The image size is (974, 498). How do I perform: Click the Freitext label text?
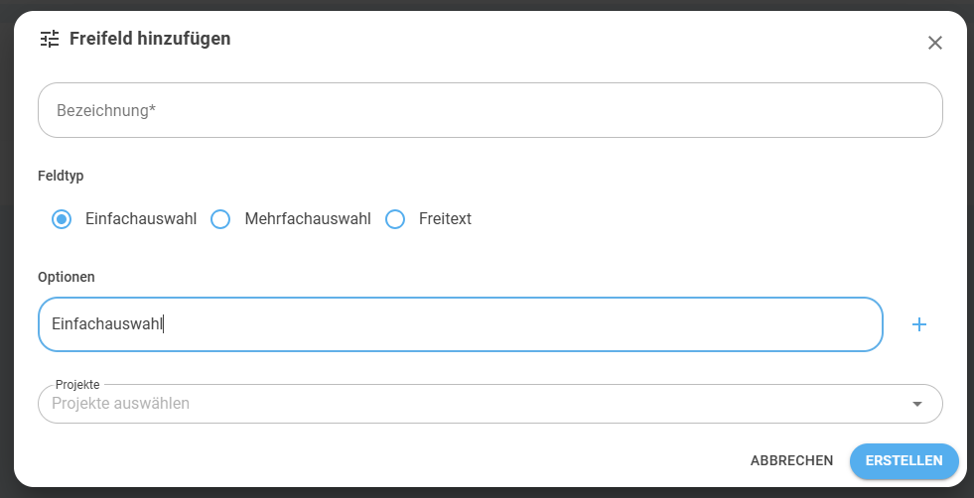point(445,219)
